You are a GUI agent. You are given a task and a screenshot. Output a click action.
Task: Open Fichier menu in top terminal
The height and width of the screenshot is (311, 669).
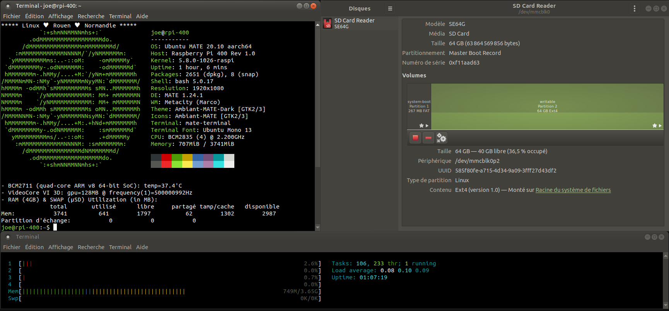pyautogui.click(x=12, y=16)
